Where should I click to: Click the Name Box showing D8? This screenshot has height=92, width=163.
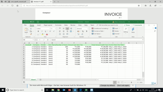point(28,40)
